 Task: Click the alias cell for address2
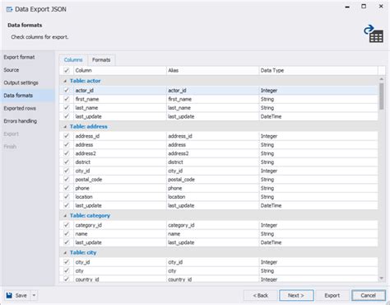point(212,153)
